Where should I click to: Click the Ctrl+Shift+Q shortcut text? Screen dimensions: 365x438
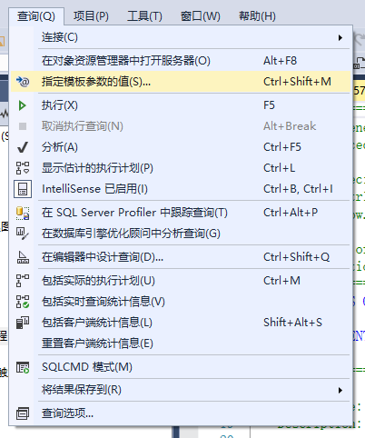tap(297, 257)
